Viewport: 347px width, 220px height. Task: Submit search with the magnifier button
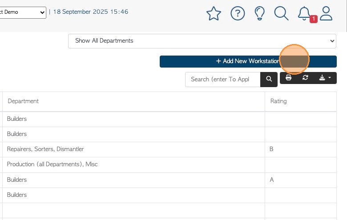(x=269, y=79)
